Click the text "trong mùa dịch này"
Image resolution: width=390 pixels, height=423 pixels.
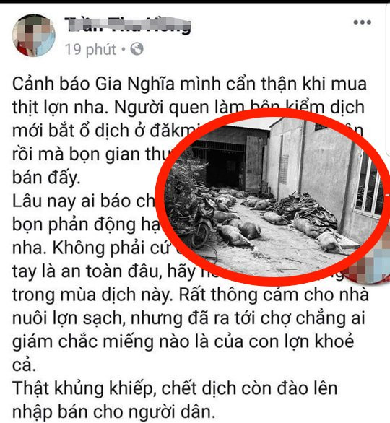(92, 295)
